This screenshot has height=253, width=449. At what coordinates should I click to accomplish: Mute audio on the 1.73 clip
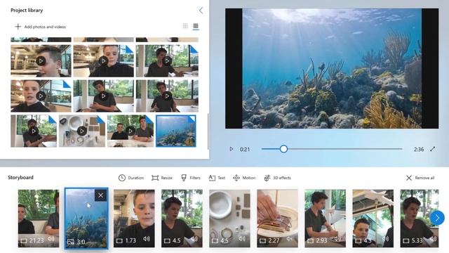[147, 239]
